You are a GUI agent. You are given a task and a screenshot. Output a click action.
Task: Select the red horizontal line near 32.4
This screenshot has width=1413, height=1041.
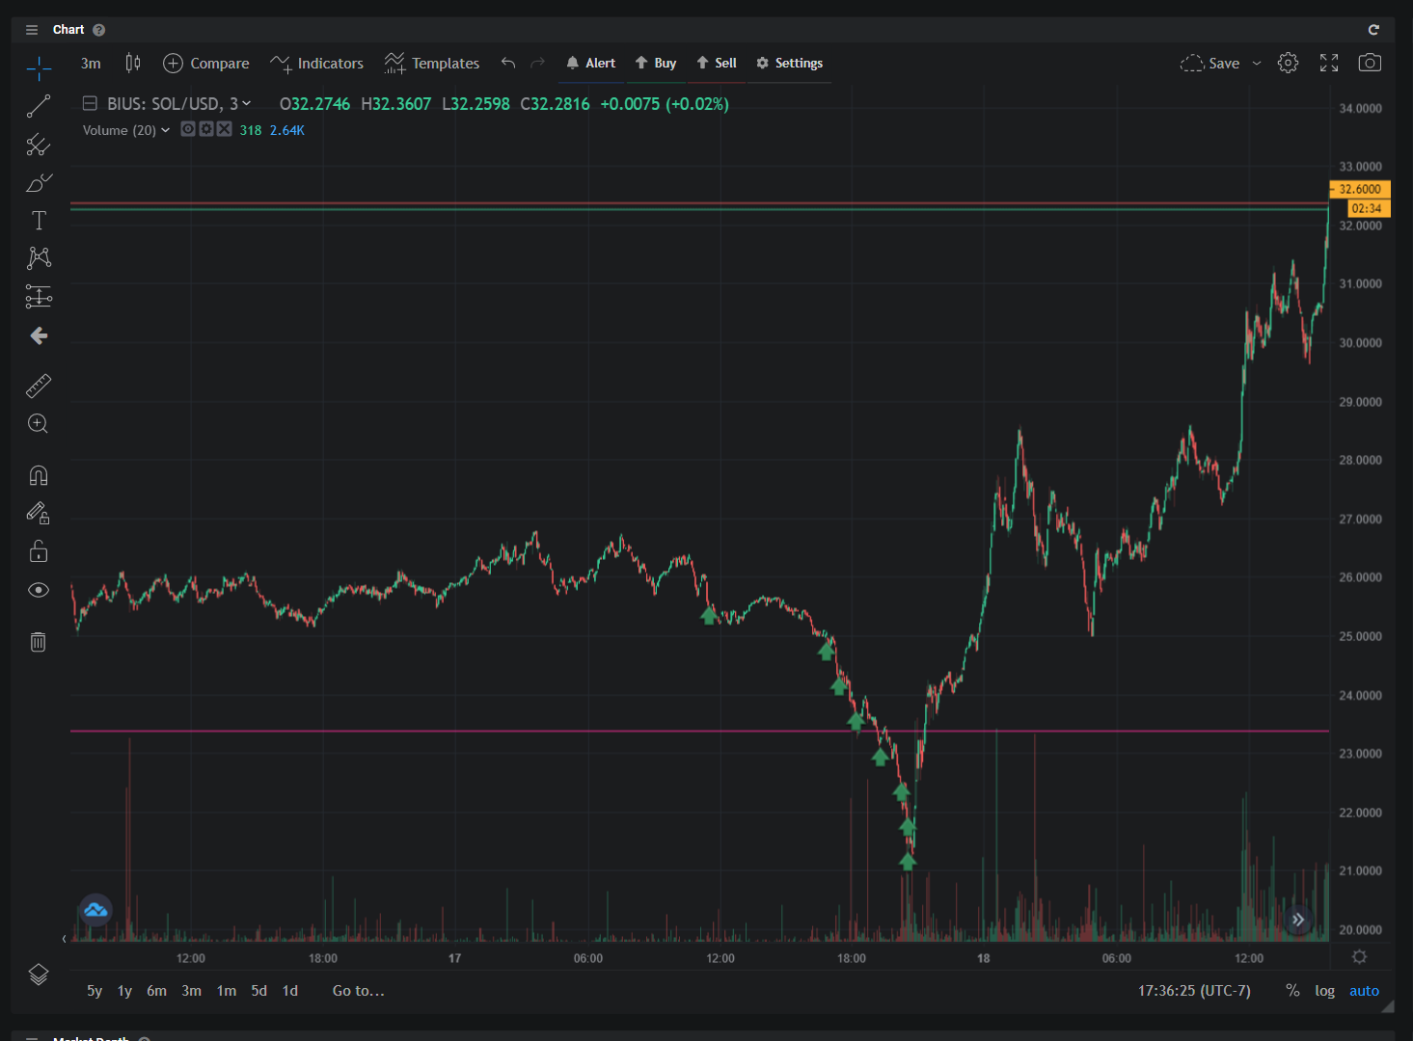(x=699, y=203)
